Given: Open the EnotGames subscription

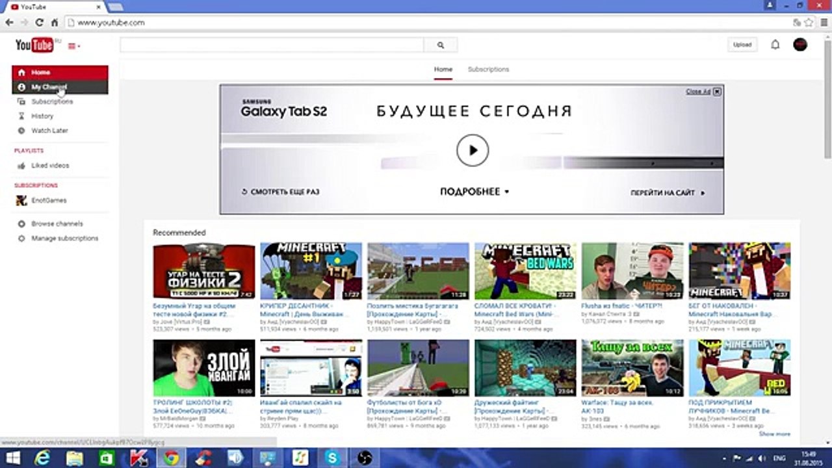Looking at the screenshot, I should (49, 200).
